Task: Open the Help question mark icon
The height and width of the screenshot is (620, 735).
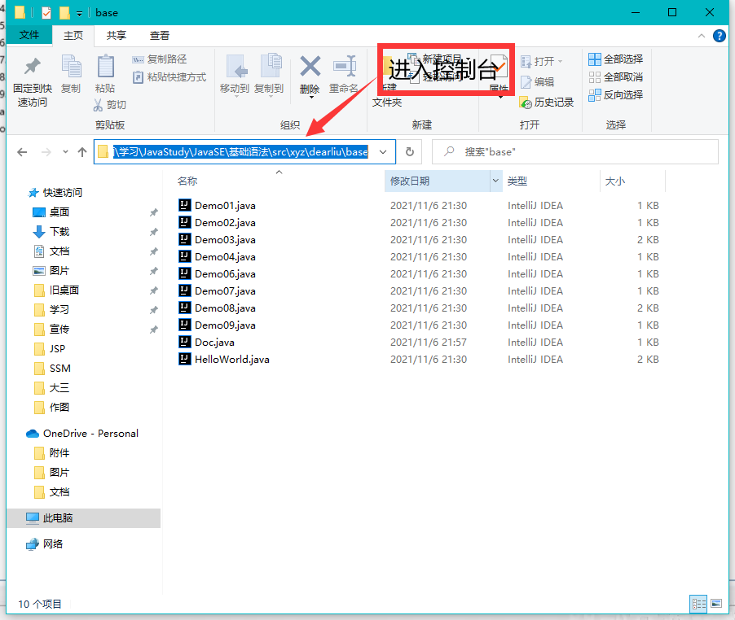Action: coord(720,36)
